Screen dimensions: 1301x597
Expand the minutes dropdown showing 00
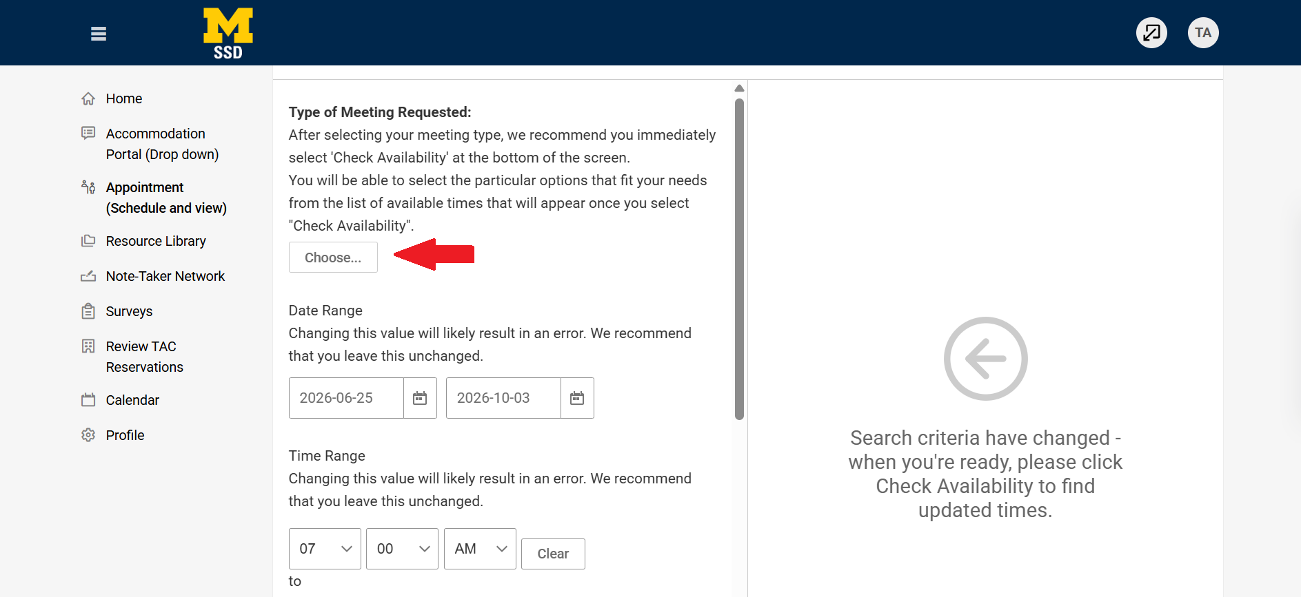click(x=402, y=549)
